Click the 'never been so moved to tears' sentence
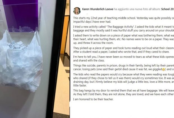Viewport: 174px width, 118px height. pos(123,58)
